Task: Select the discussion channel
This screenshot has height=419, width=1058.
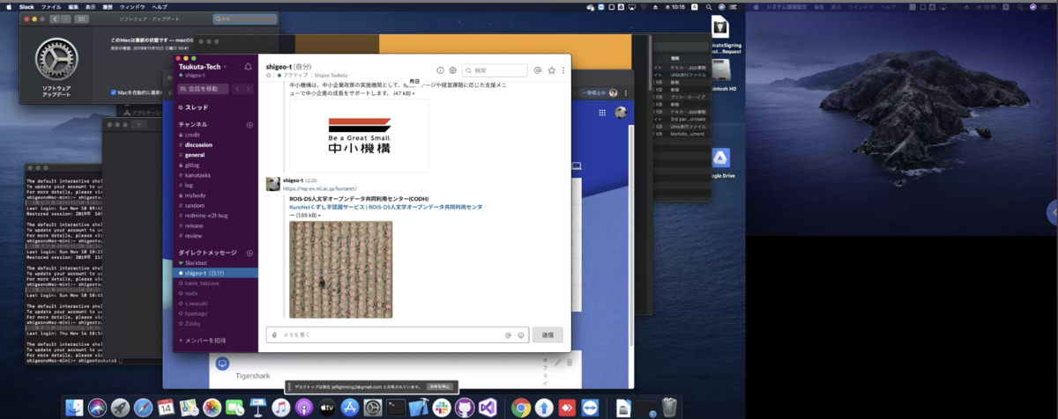Action: pos(198,144)
